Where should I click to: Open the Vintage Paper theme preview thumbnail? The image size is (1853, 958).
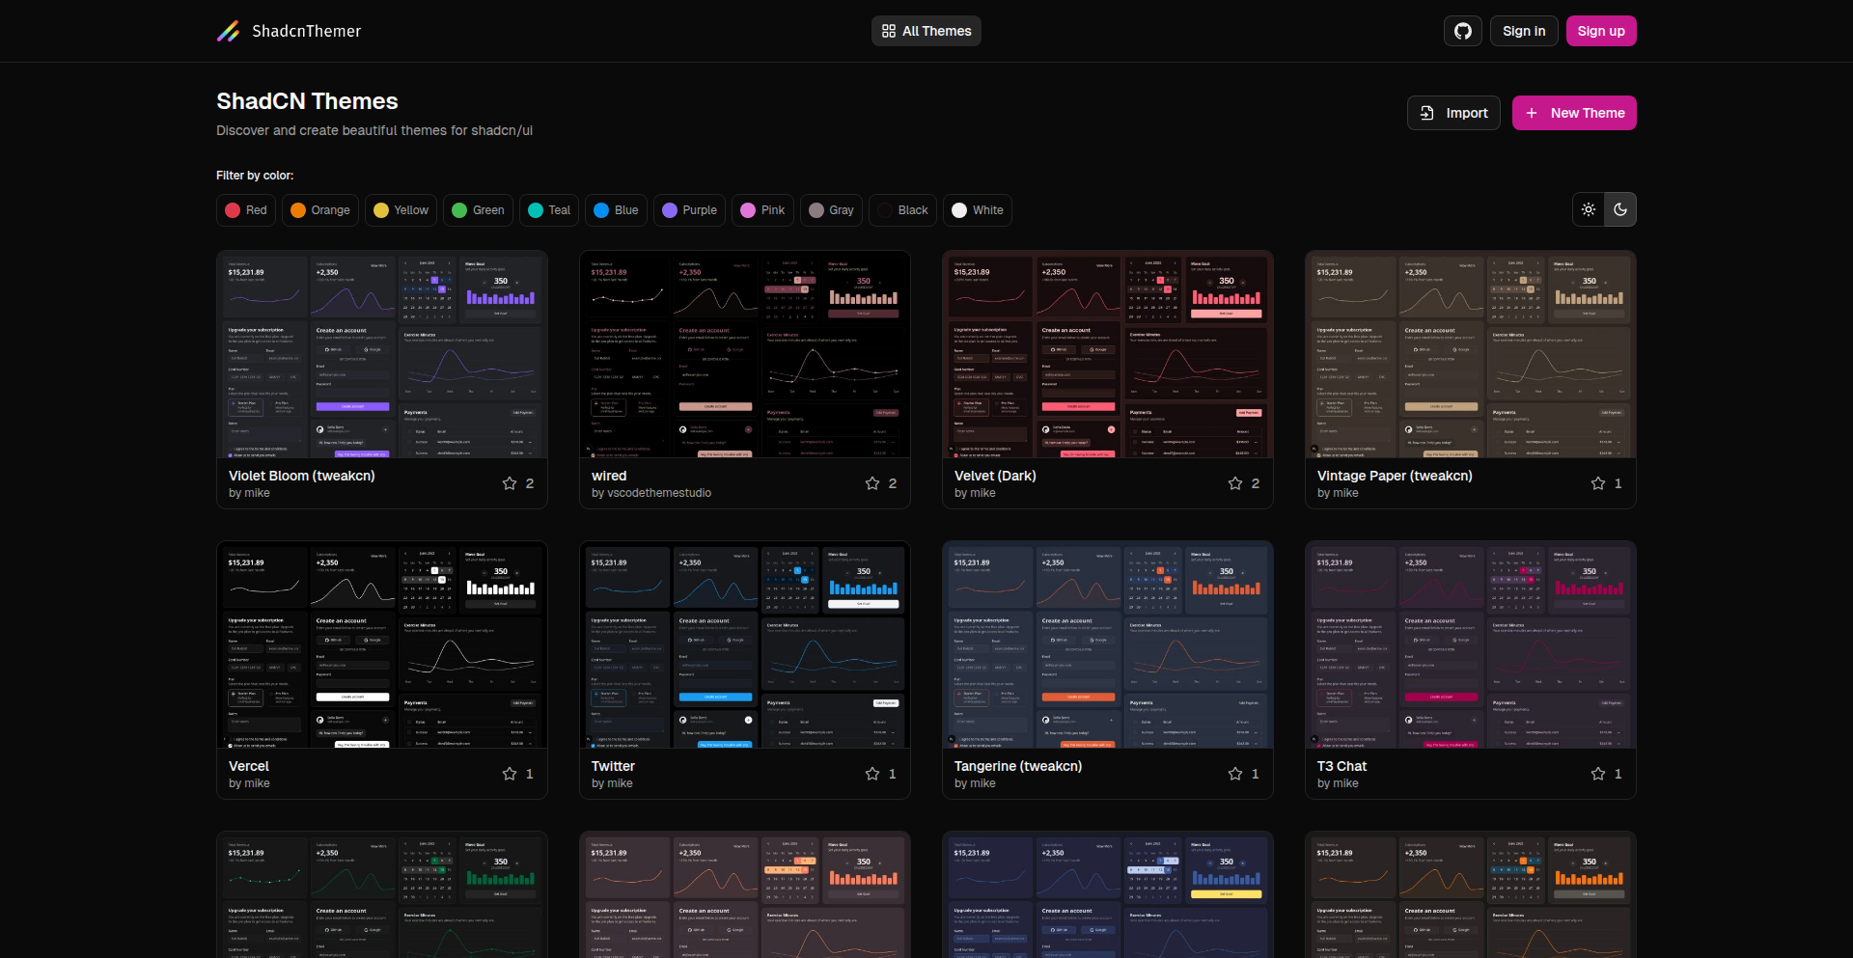tap(1471, 355)
